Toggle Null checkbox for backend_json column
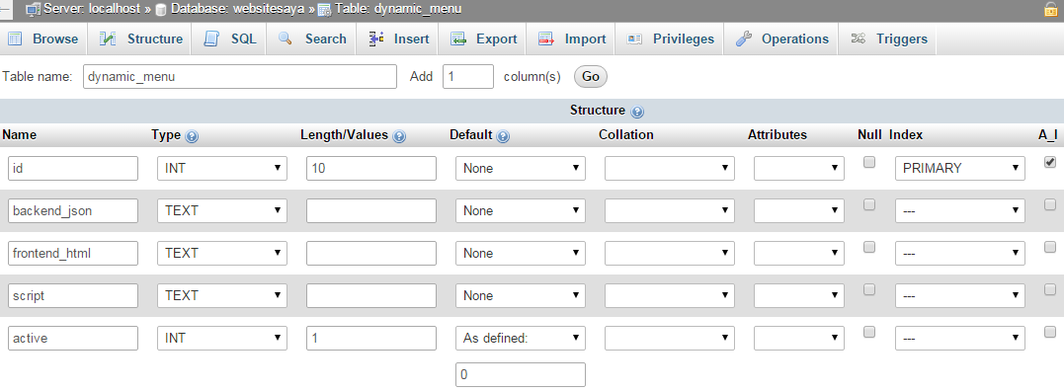This screenshot has height=392, width=1064. tap(868, 204)
